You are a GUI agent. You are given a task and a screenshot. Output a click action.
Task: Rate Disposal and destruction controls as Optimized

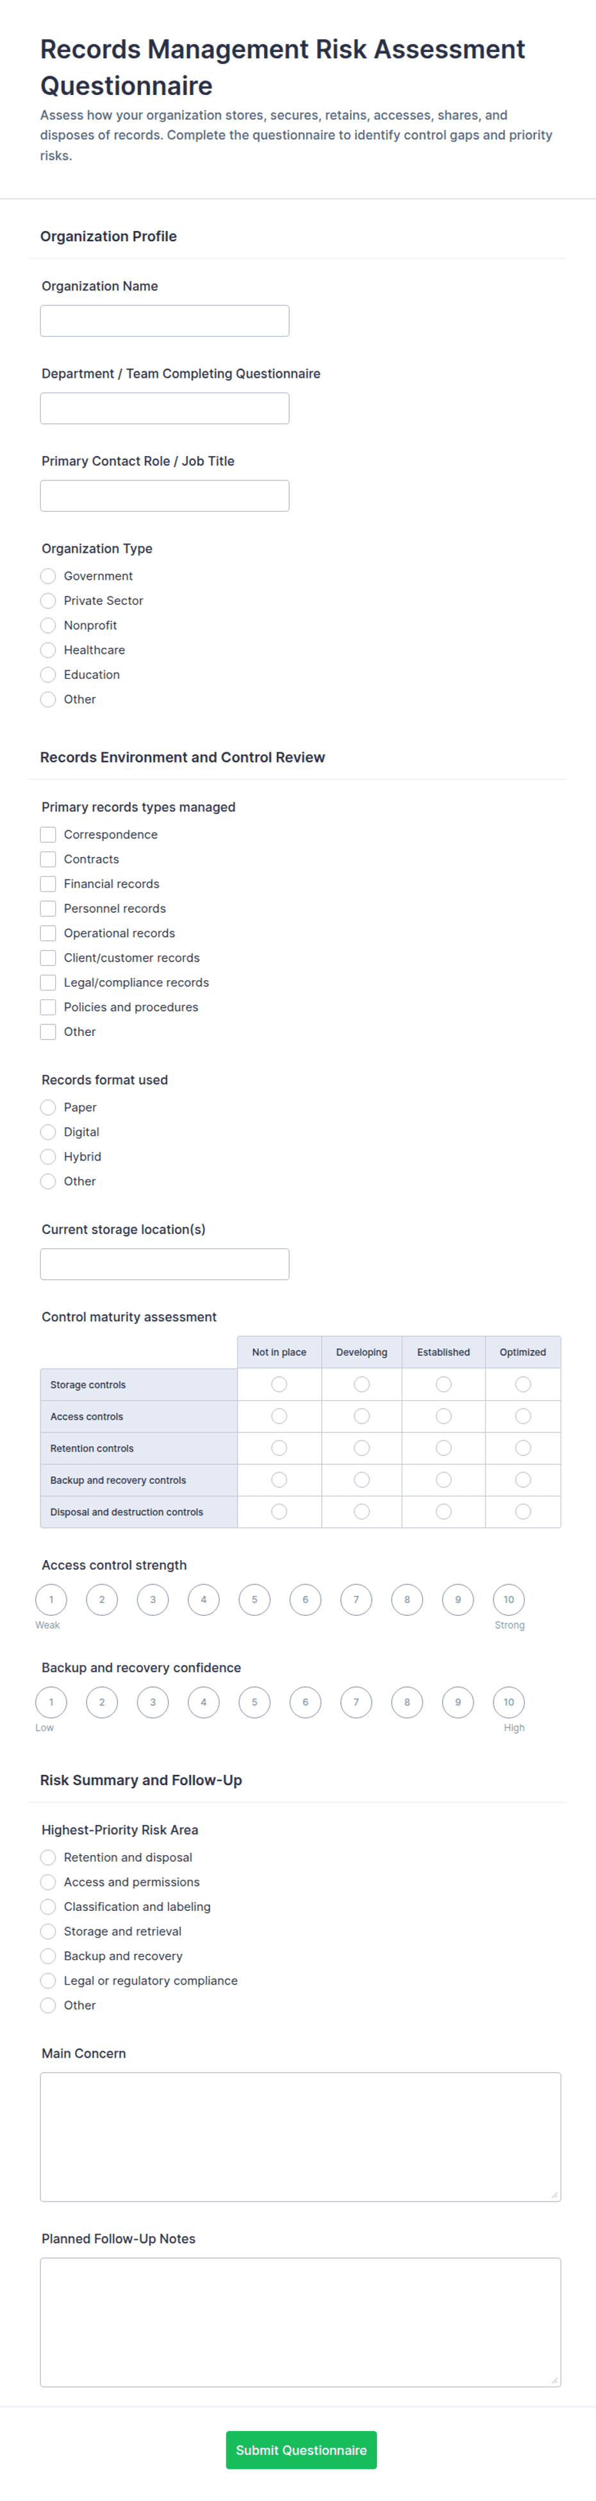[523, 1512]
